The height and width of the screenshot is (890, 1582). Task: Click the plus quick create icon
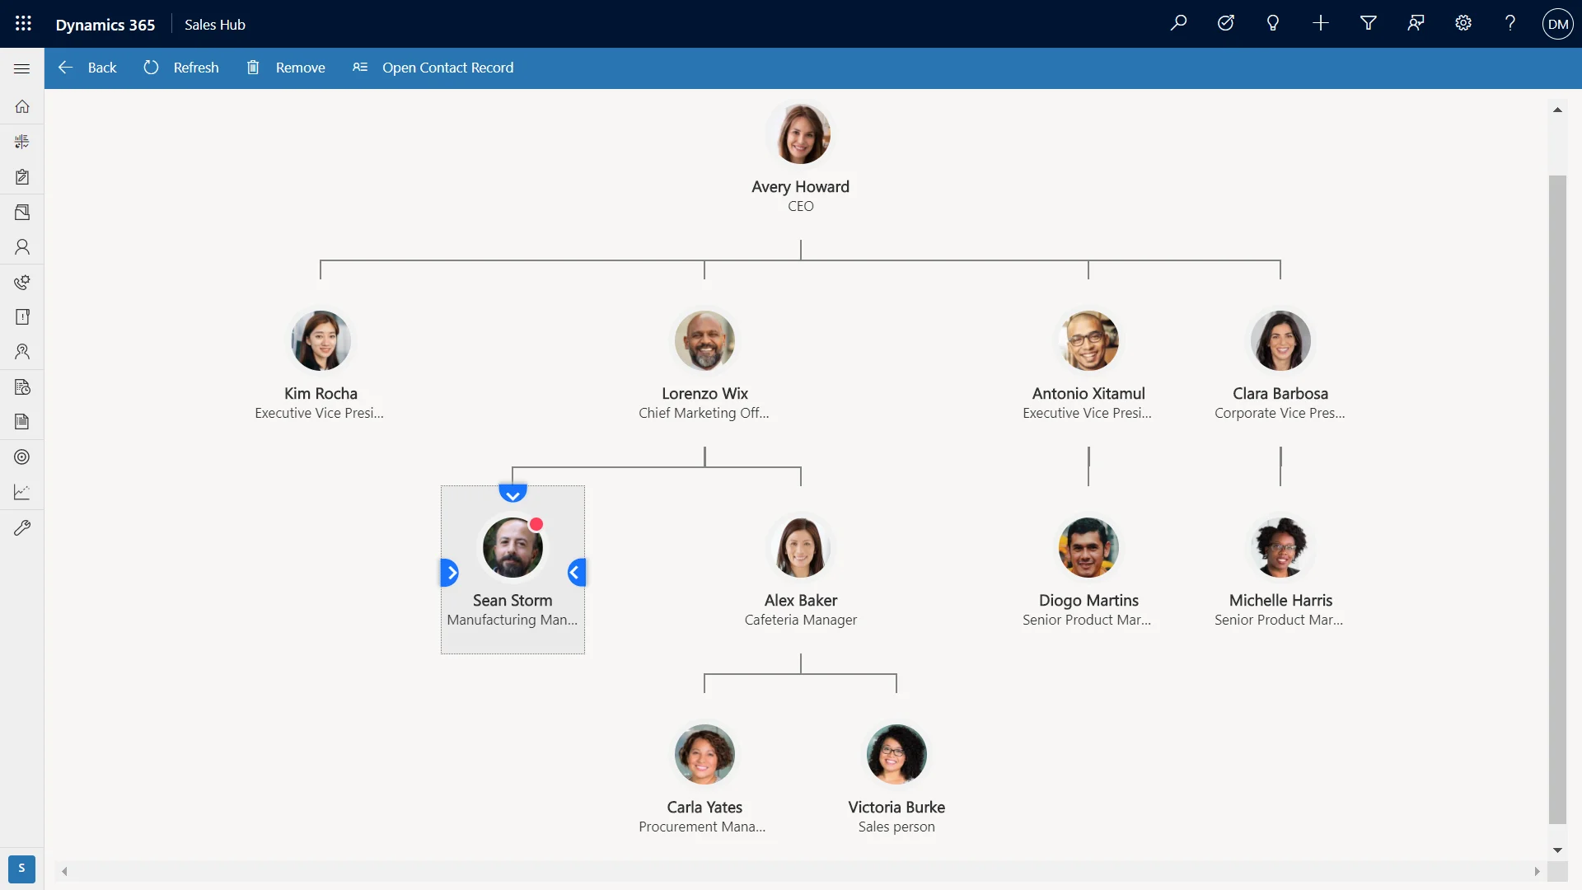click(x=1321, y=23)
